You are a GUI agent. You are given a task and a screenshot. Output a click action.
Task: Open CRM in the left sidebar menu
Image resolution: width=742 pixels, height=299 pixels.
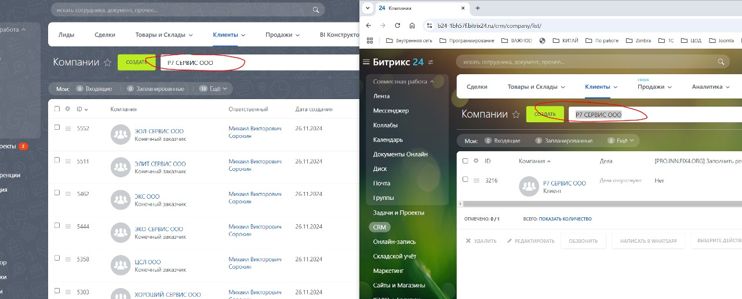[379, 227]
